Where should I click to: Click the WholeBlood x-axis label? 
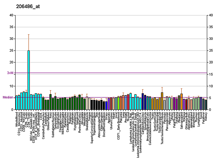(x=17, y=119)
